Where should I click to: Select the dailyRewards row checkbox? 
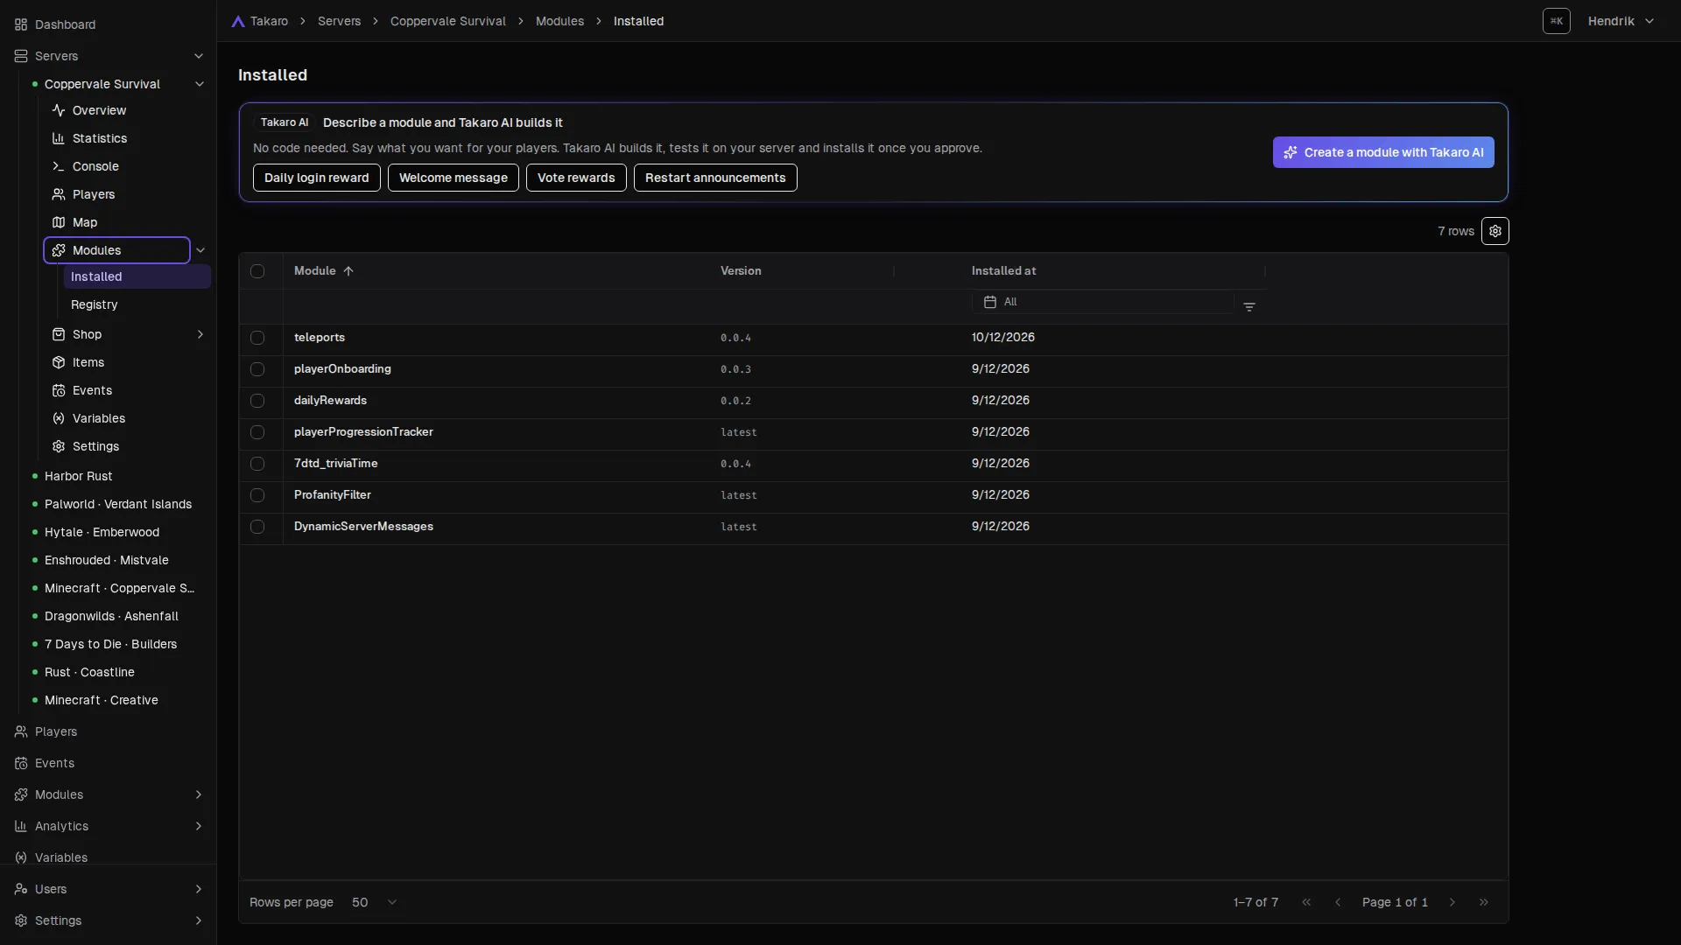pyautogui.click(x=257, y=401)
